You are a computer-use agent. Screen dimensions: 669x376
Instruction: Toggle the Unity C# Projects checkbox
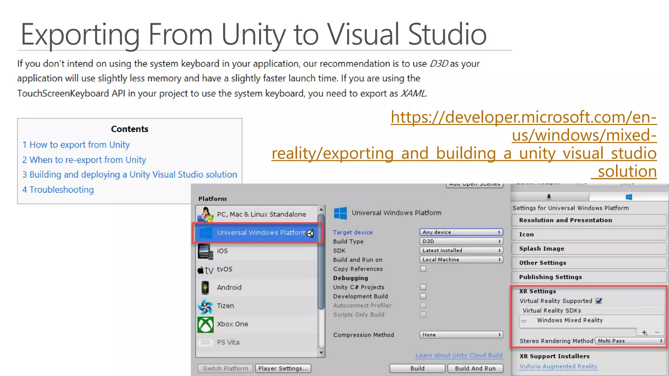423,287
